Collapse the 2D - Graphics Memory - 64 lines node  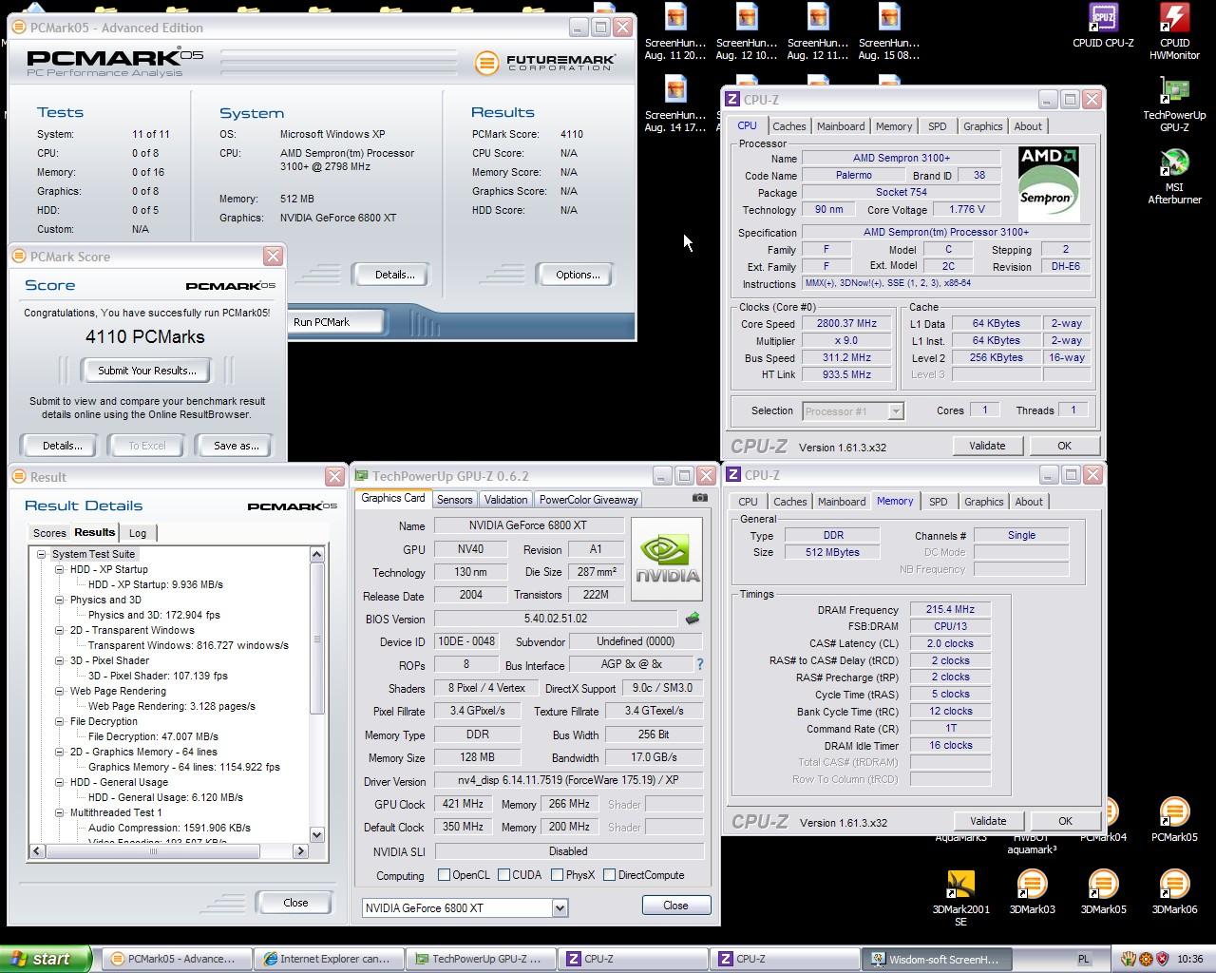pos(60,752)
